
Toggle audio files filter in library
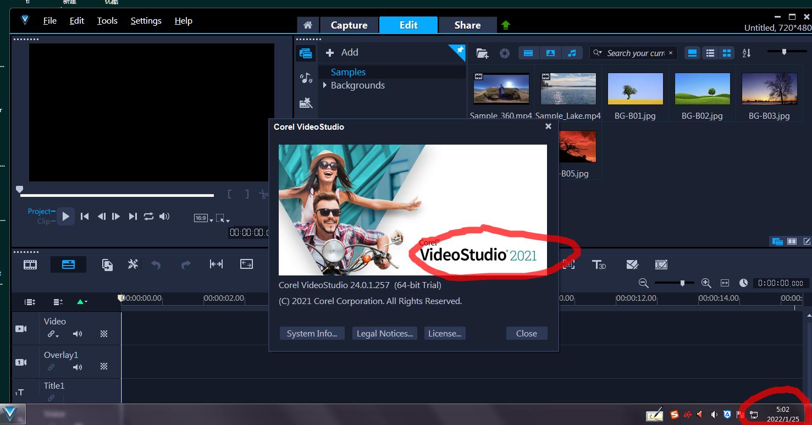[x=572, y=53]
